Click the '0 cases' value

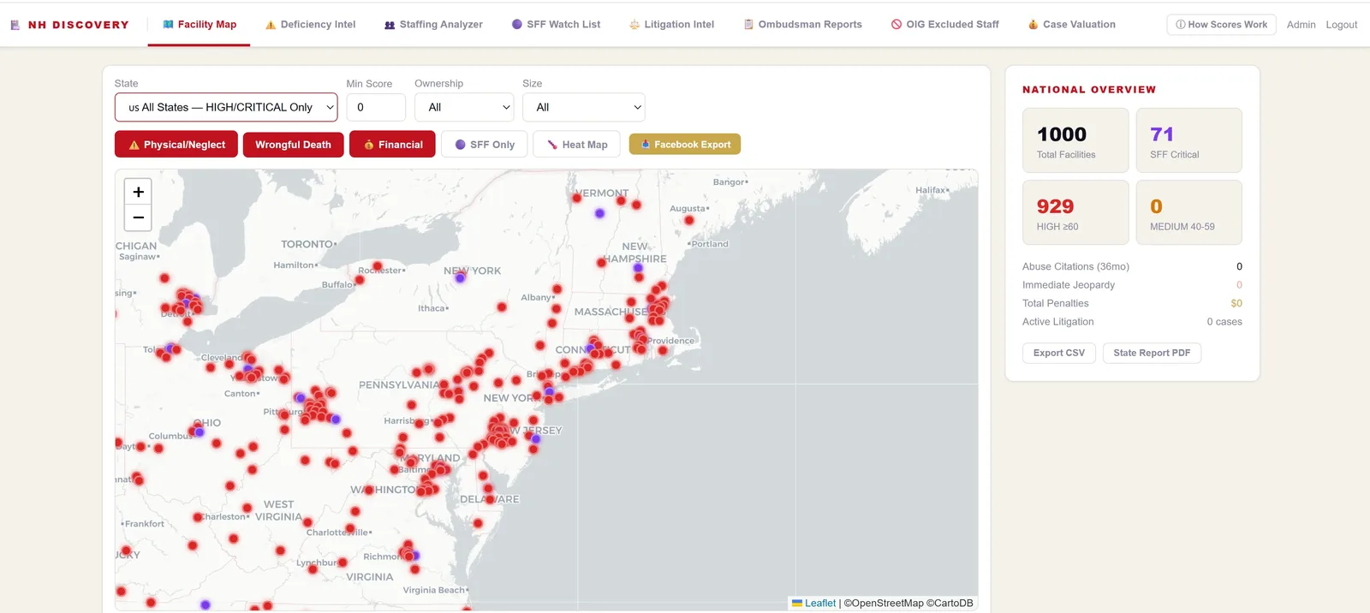pos(1224,322)
